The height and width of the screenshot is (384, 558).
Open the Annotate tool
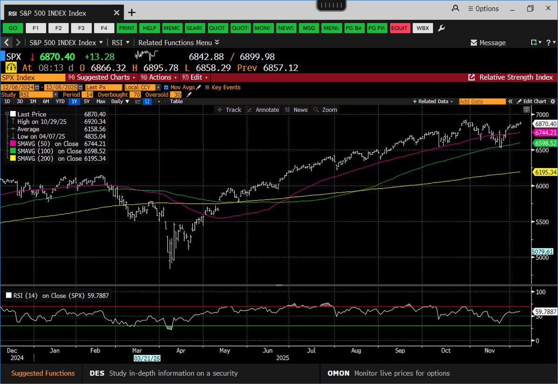tap(263, 110)
